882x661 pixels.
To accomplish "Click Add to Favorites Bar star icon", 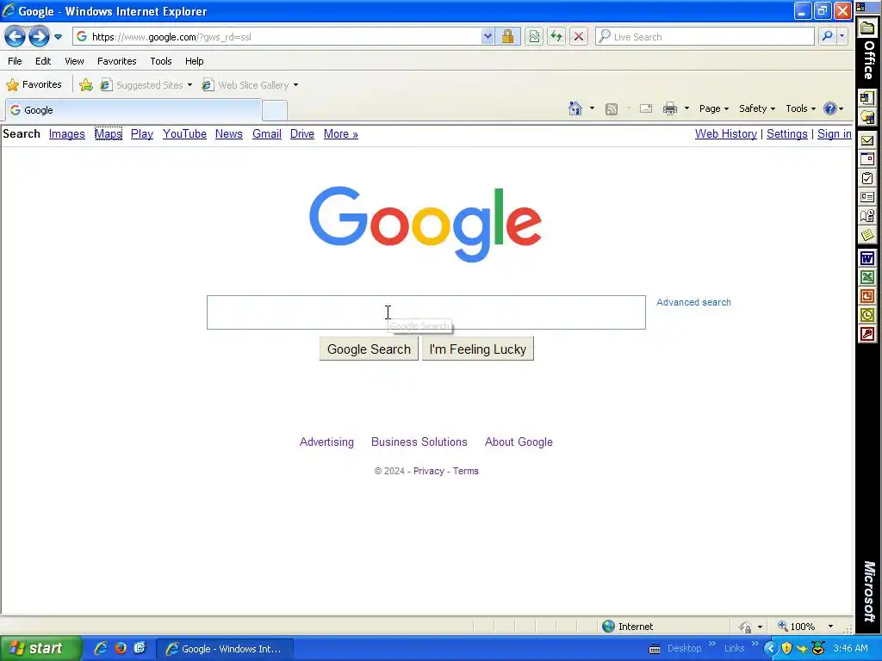I will click(86, 85).
